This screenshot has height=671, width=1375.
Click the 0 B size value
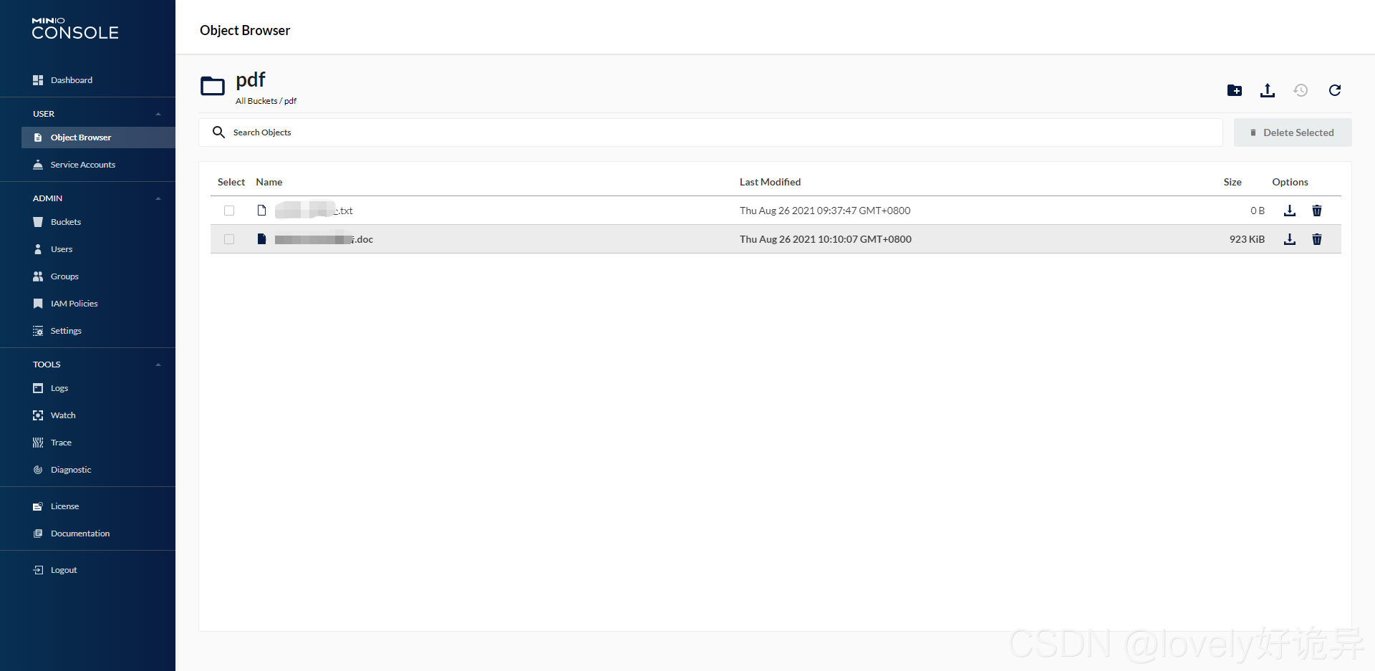[x=1258, y=211]
